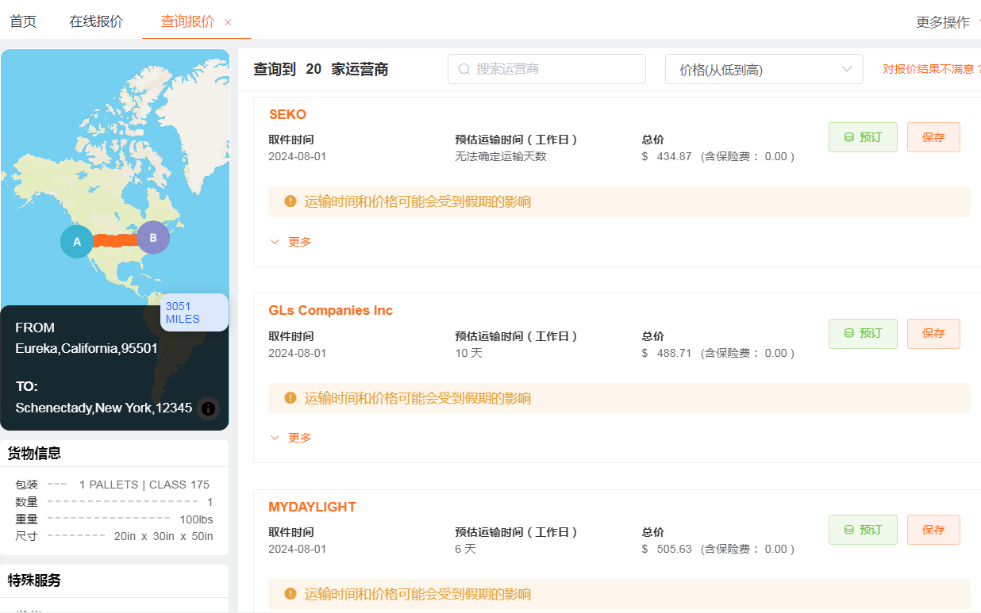981x613 pixels.
Task: Switch to the 在线报价 tab
Action: 96,21
